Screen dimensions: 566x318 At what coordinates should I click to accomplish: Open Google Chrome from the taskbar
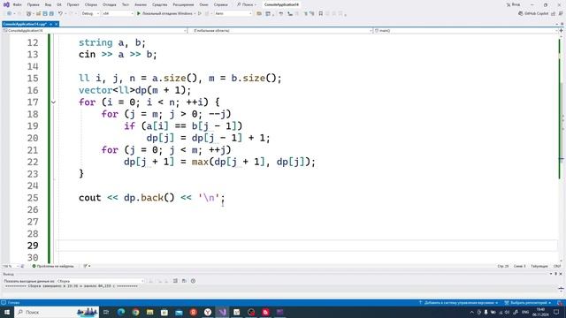(x=135, y=312)
